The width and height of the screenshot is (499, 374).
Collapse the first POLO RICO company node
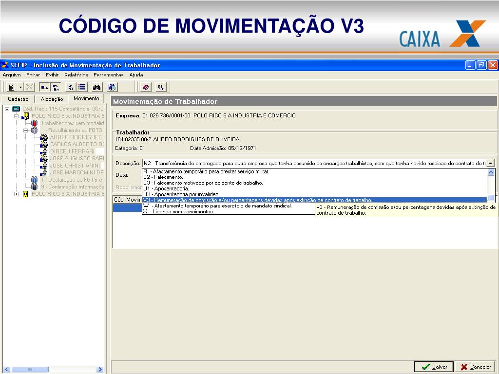click(16, 116)
